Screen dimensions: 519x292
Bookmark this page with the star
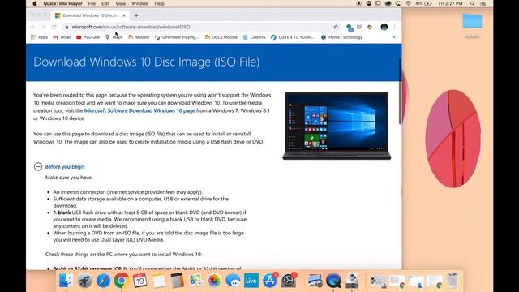(x=336, y=27)
